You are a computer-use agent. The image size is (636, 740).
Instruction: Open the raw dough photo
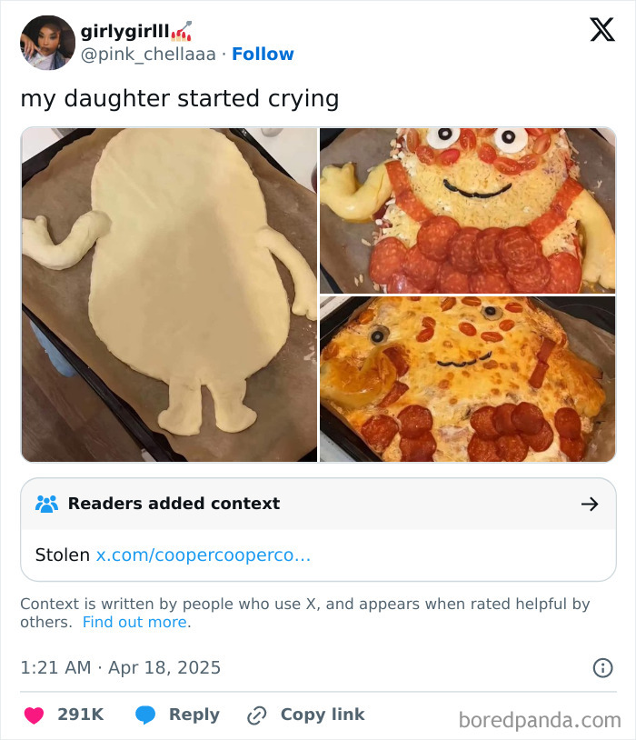(168, 295)
